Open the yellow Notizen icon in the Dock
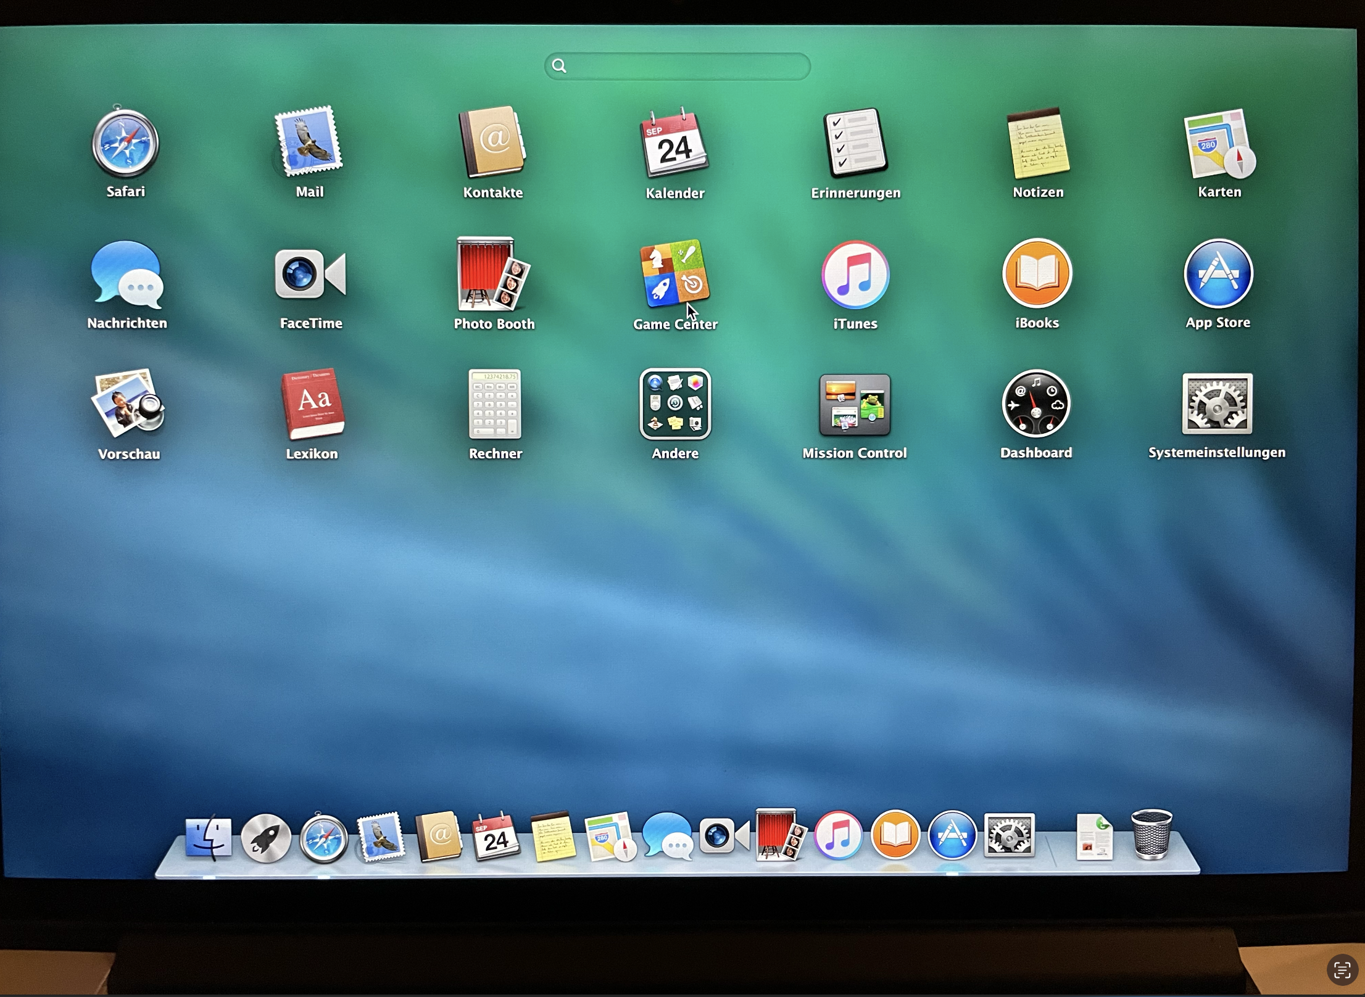Image resolution: width=1365 pixels, height=997 pixels. pyautogui.click(x=553, y=837)
